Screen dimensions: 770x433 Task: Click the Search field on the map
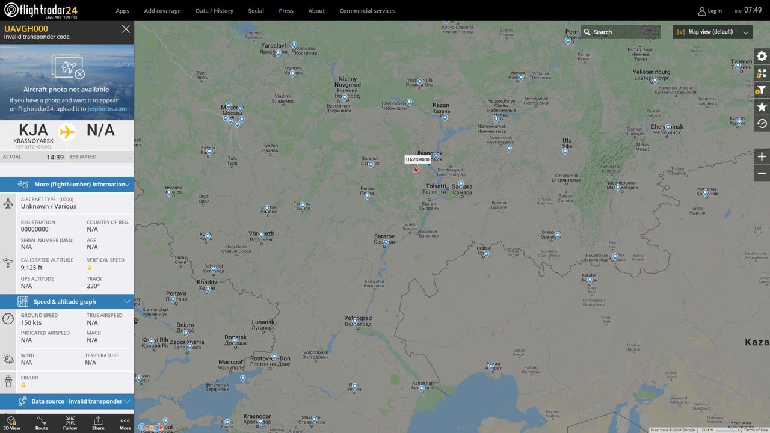[621, 32]
